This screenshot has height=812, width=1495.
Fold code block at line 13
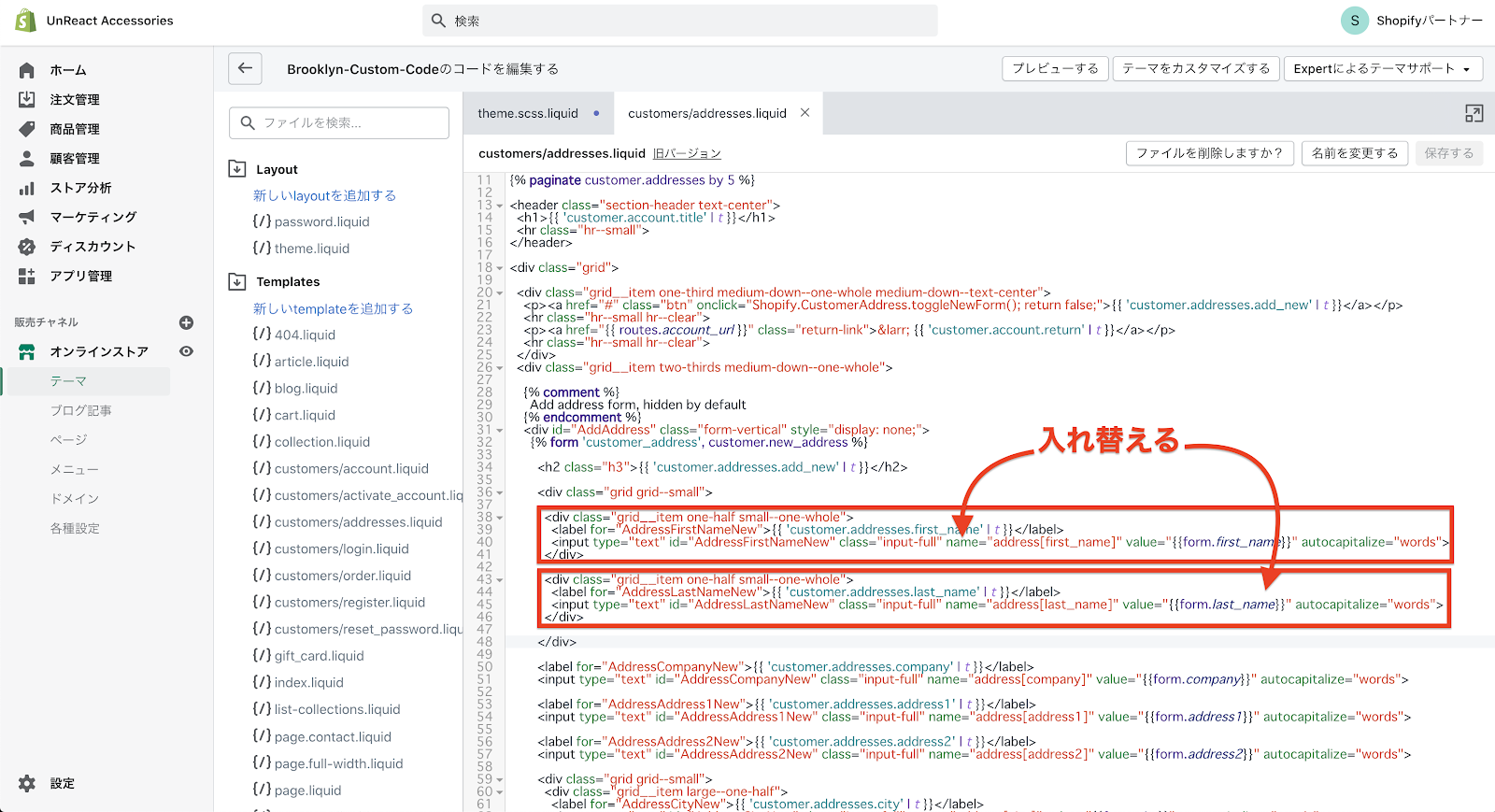tap(500, 206)
